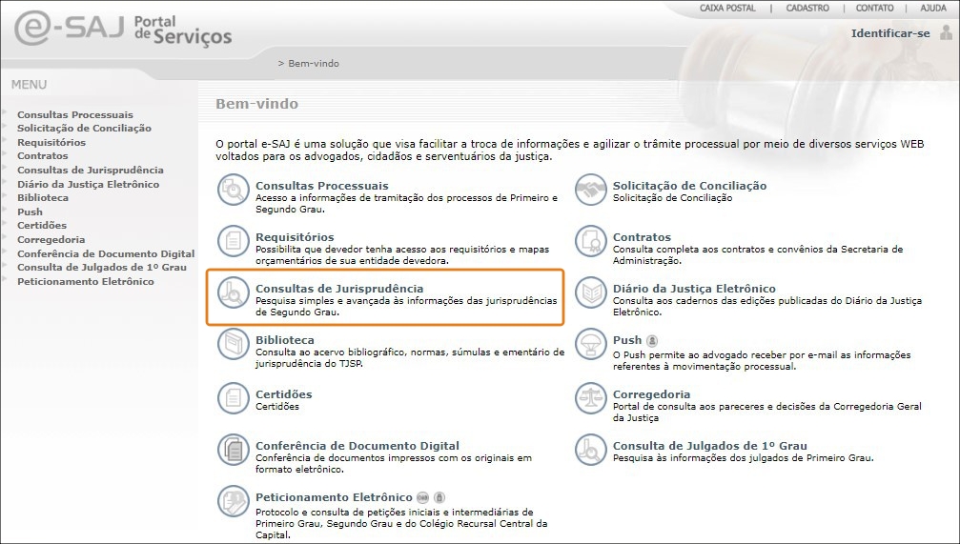Open Cadastro in top bar
Screen dimensions: 960x544
pyautogui.click(x=807, y=8)
